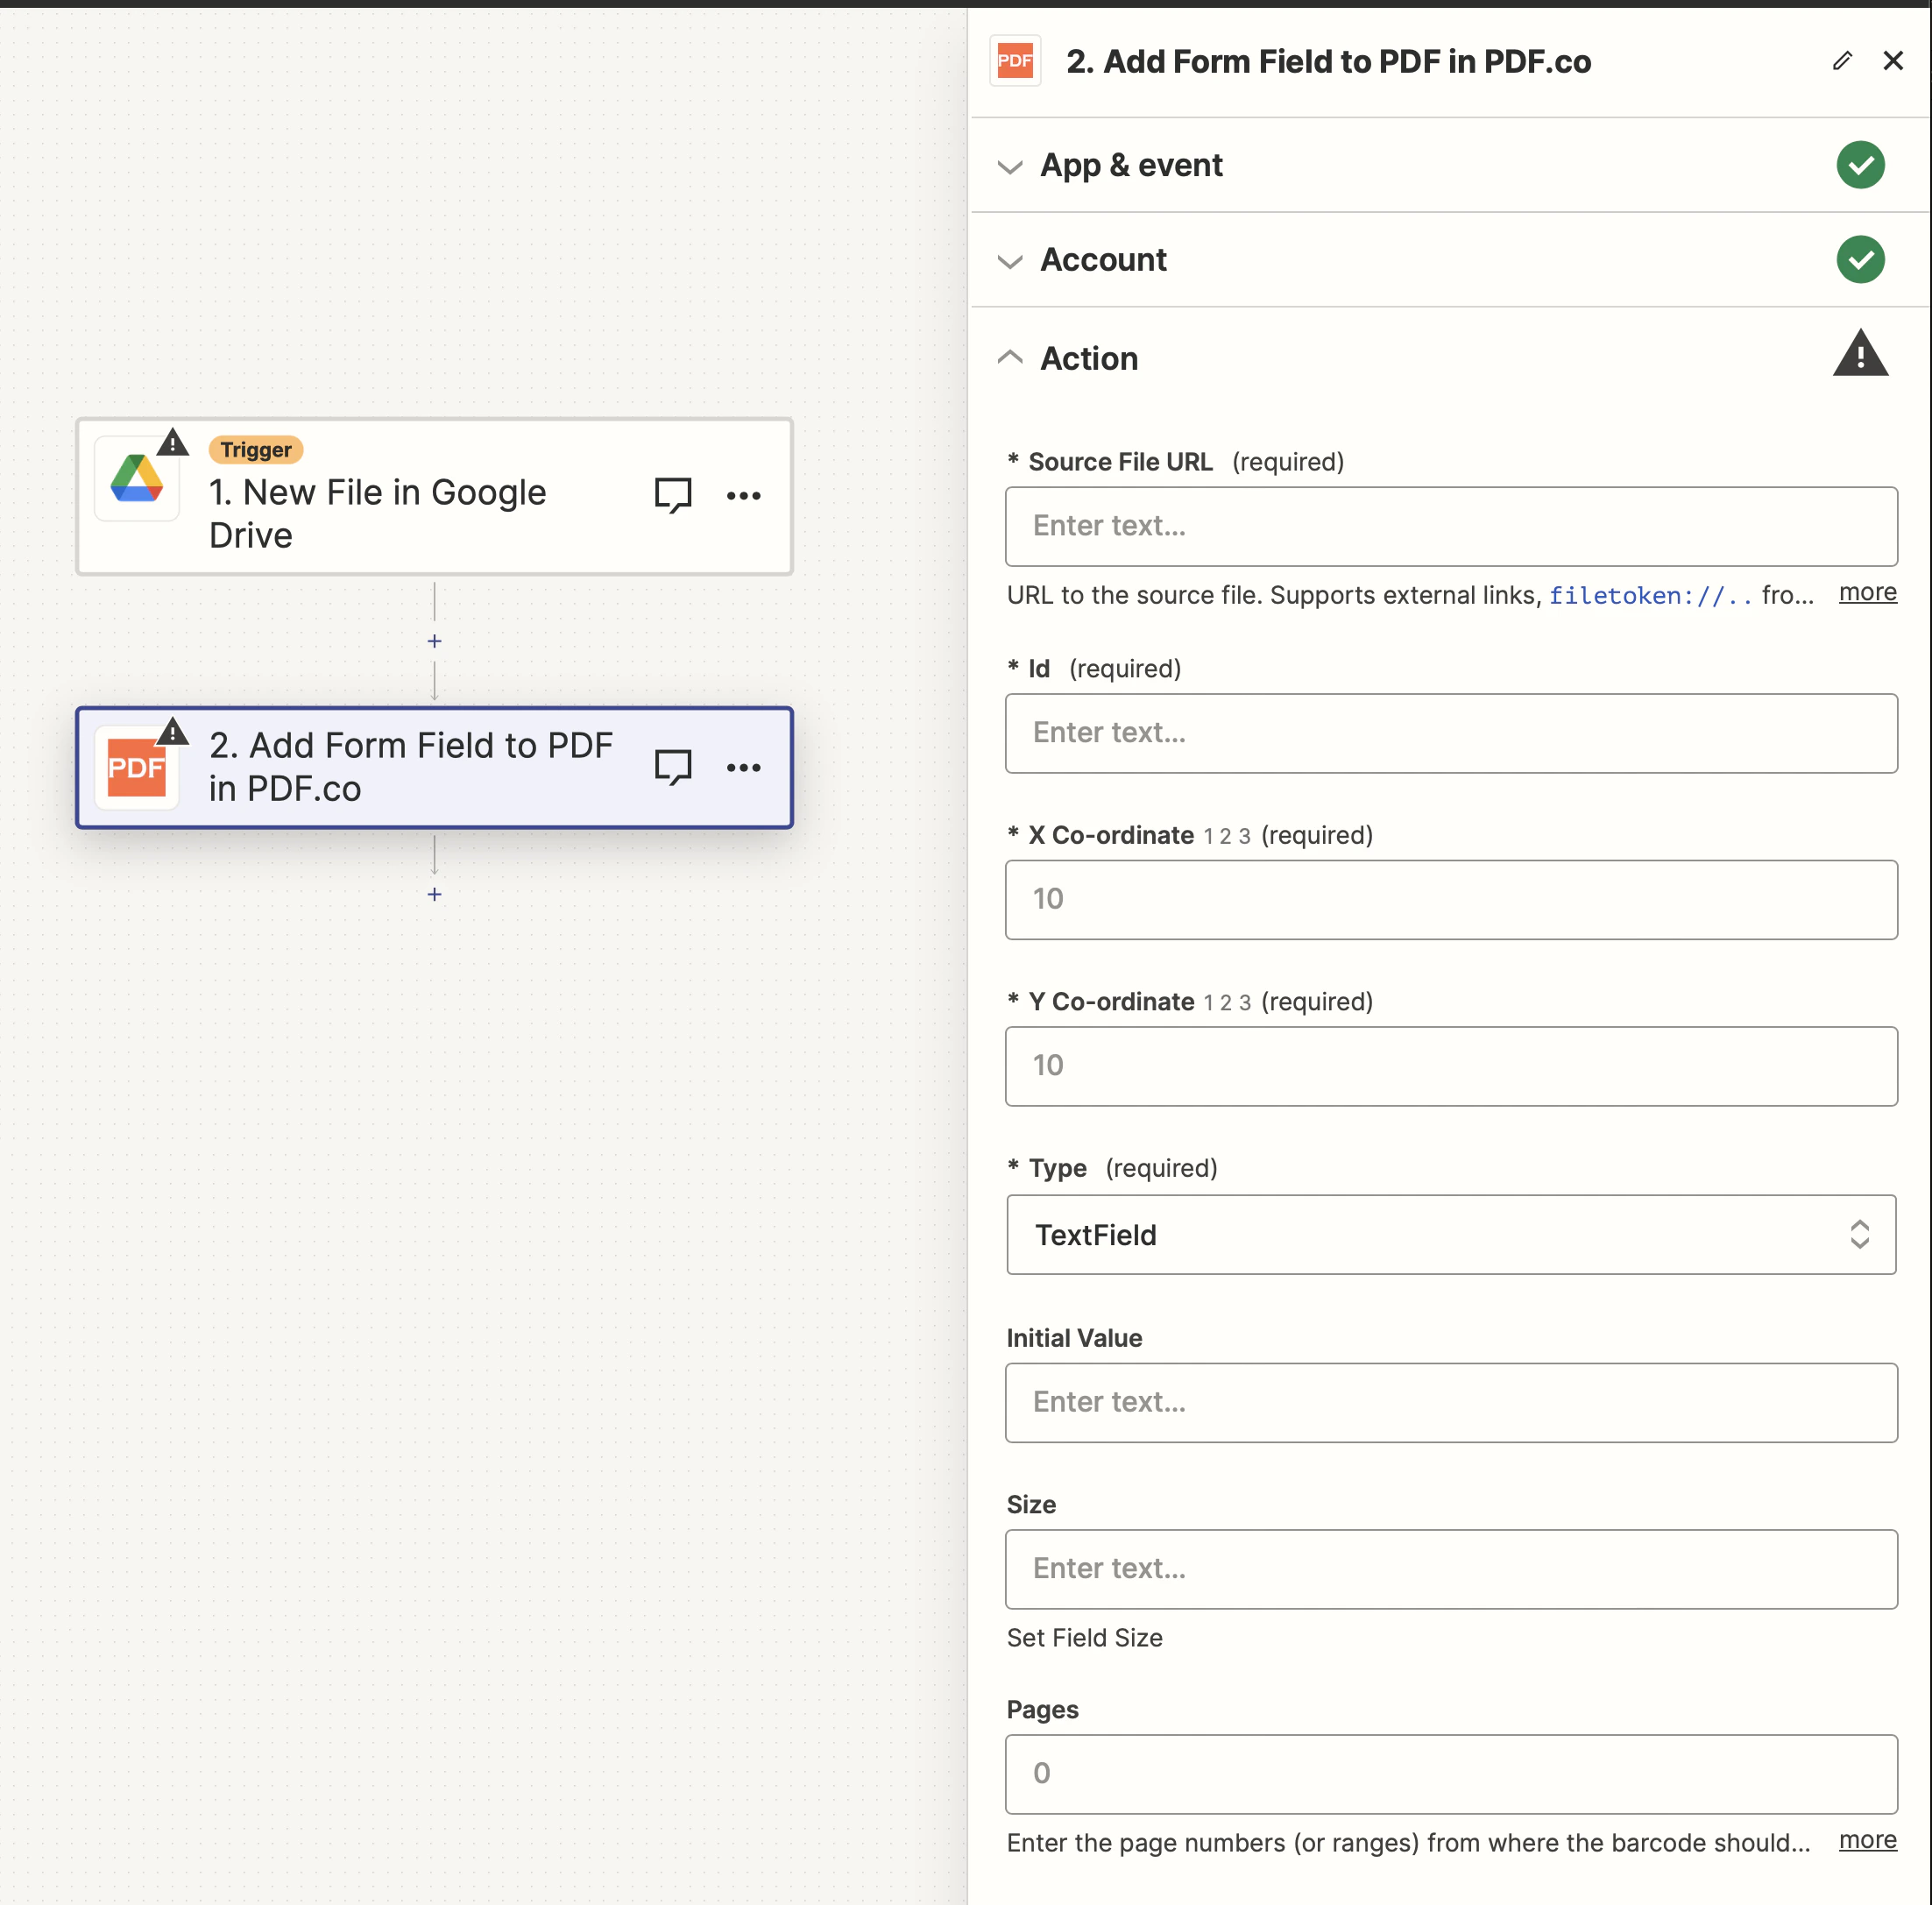Click the Account green checkmark

pos(1860,260)
